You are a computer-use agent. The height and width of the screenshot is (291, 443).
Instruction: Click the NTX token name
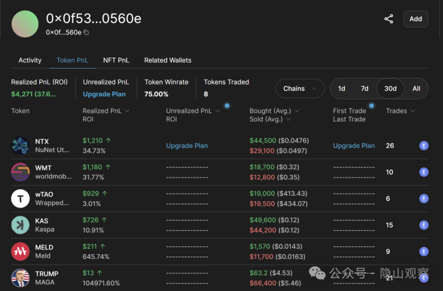[x=42, y=141]
